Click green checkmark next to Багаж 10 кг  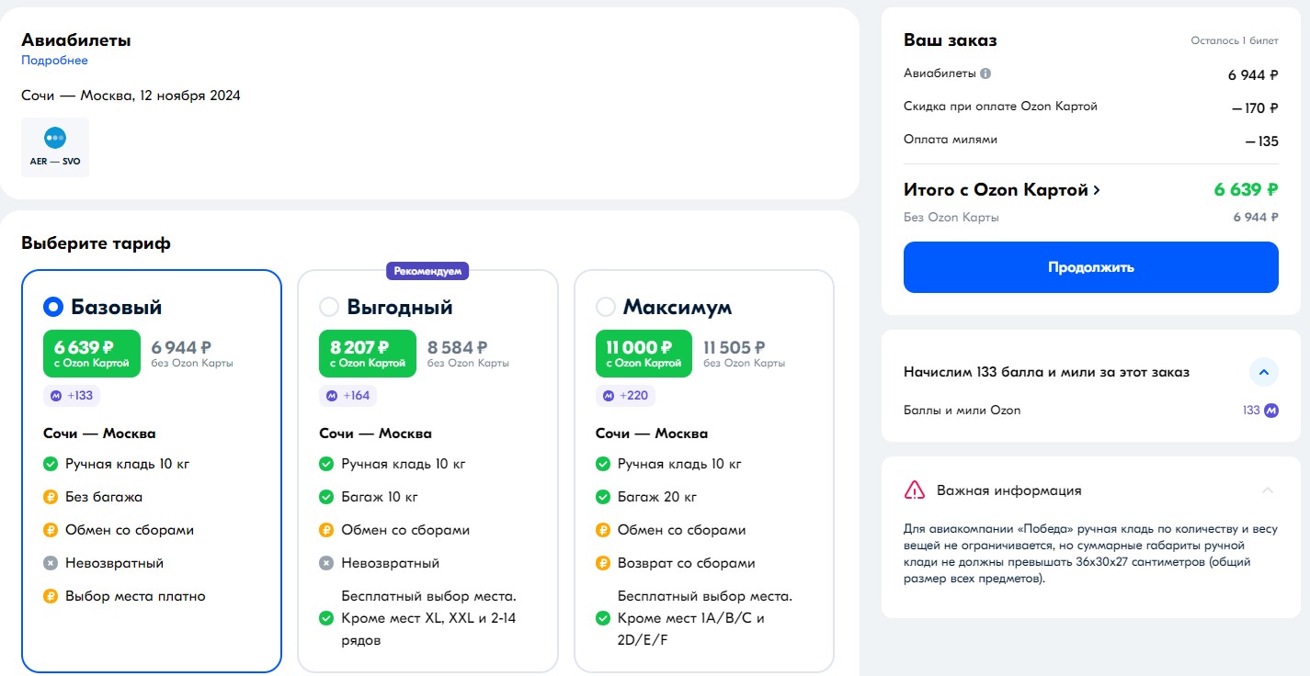point(326,497)
